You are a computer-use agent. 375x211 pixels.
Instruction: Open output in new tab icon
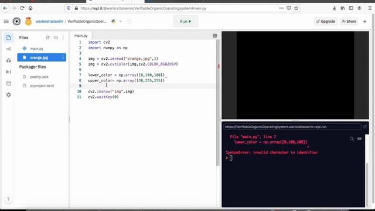(x=365, y=127)
